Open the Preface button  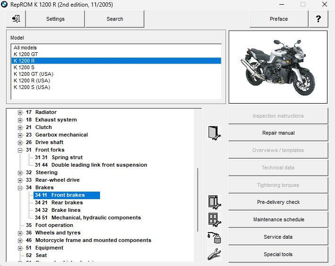[x=278, y=19]
